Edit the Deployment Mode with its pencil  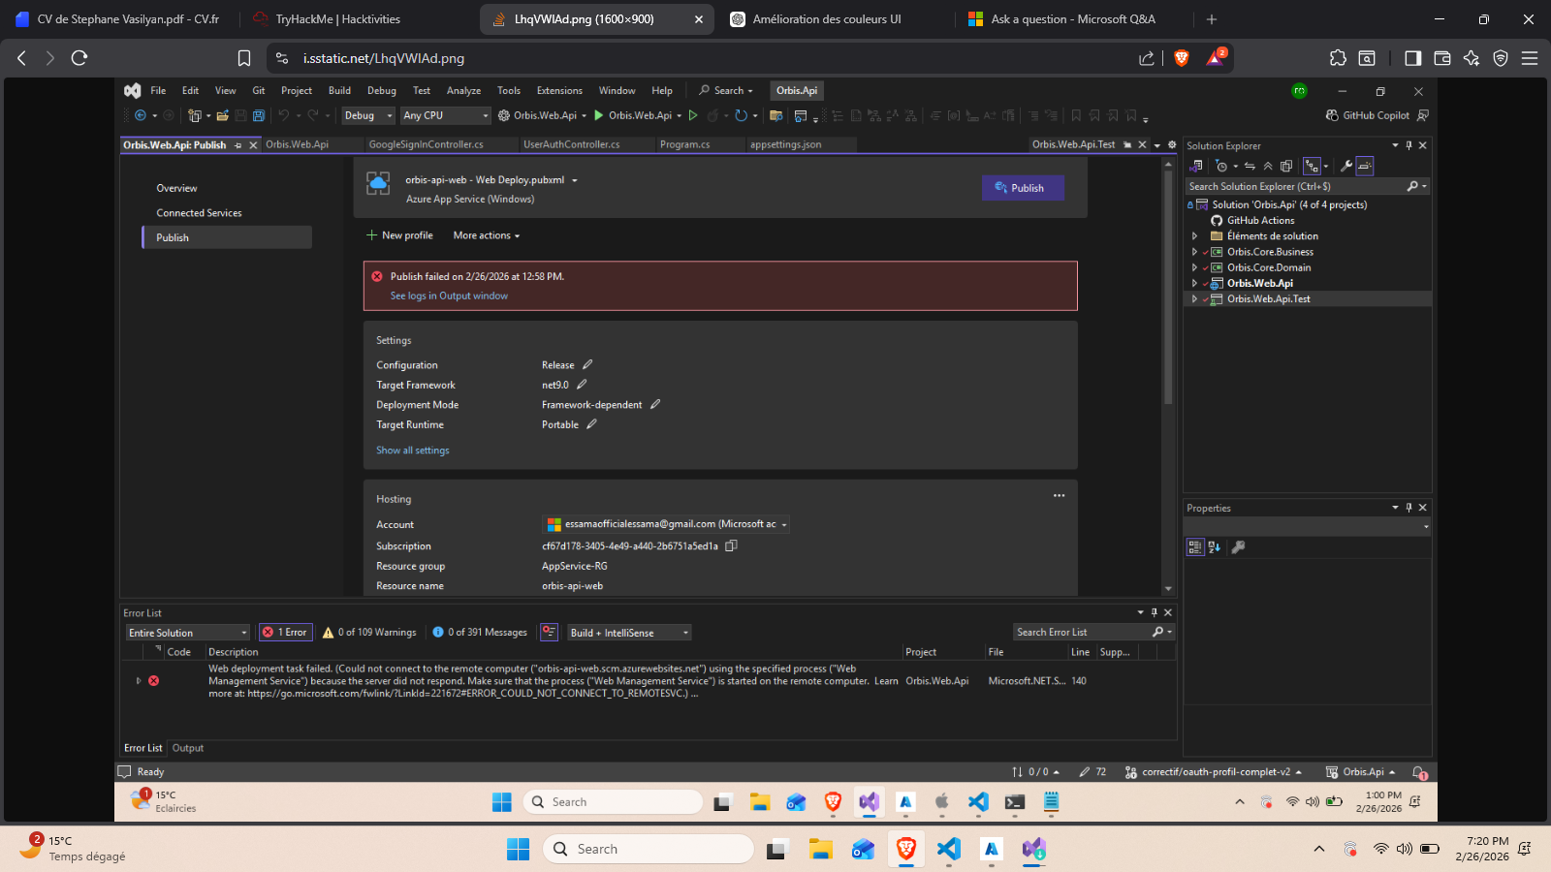click(x=655, y=405)
